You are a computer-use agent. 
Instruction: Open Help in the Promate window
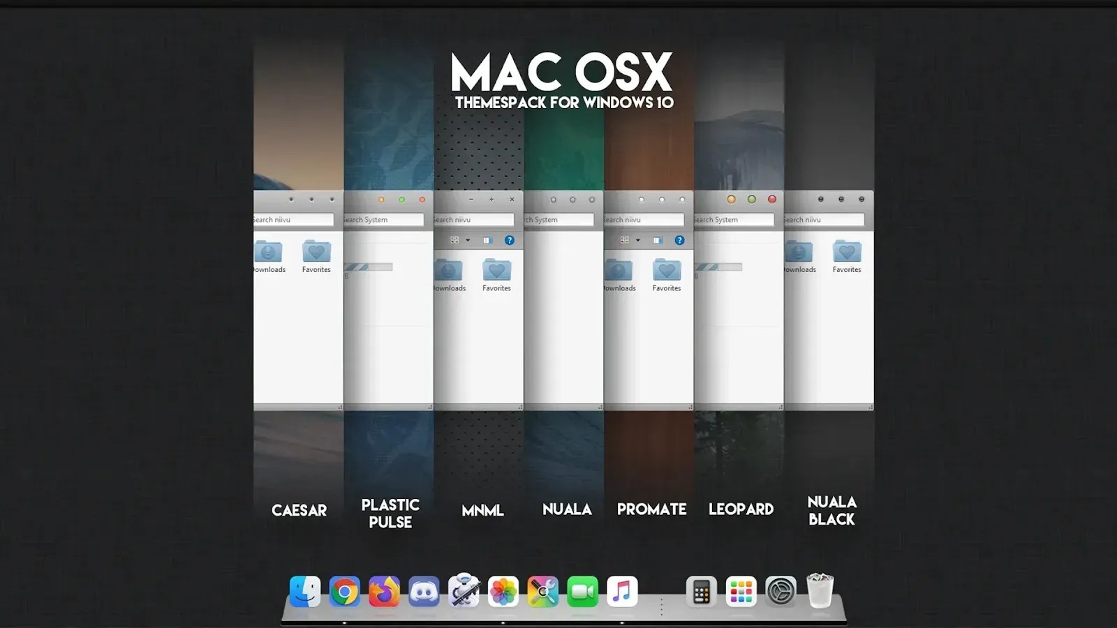tap(679, 240)
